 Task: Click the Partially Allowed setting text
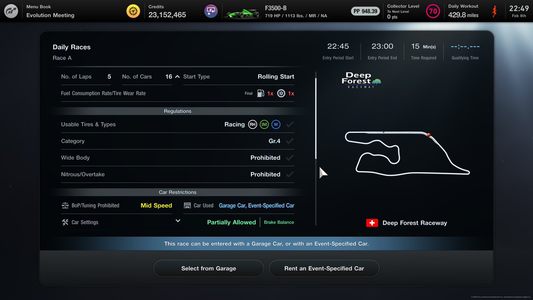tap(231, 222)
